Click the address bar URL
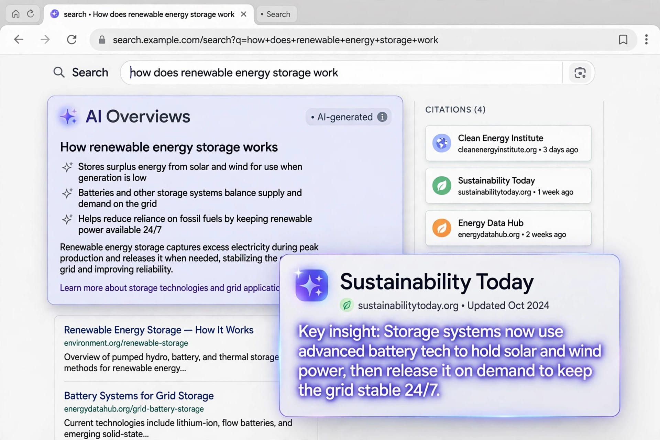660x440 pixels. point(275,40)
